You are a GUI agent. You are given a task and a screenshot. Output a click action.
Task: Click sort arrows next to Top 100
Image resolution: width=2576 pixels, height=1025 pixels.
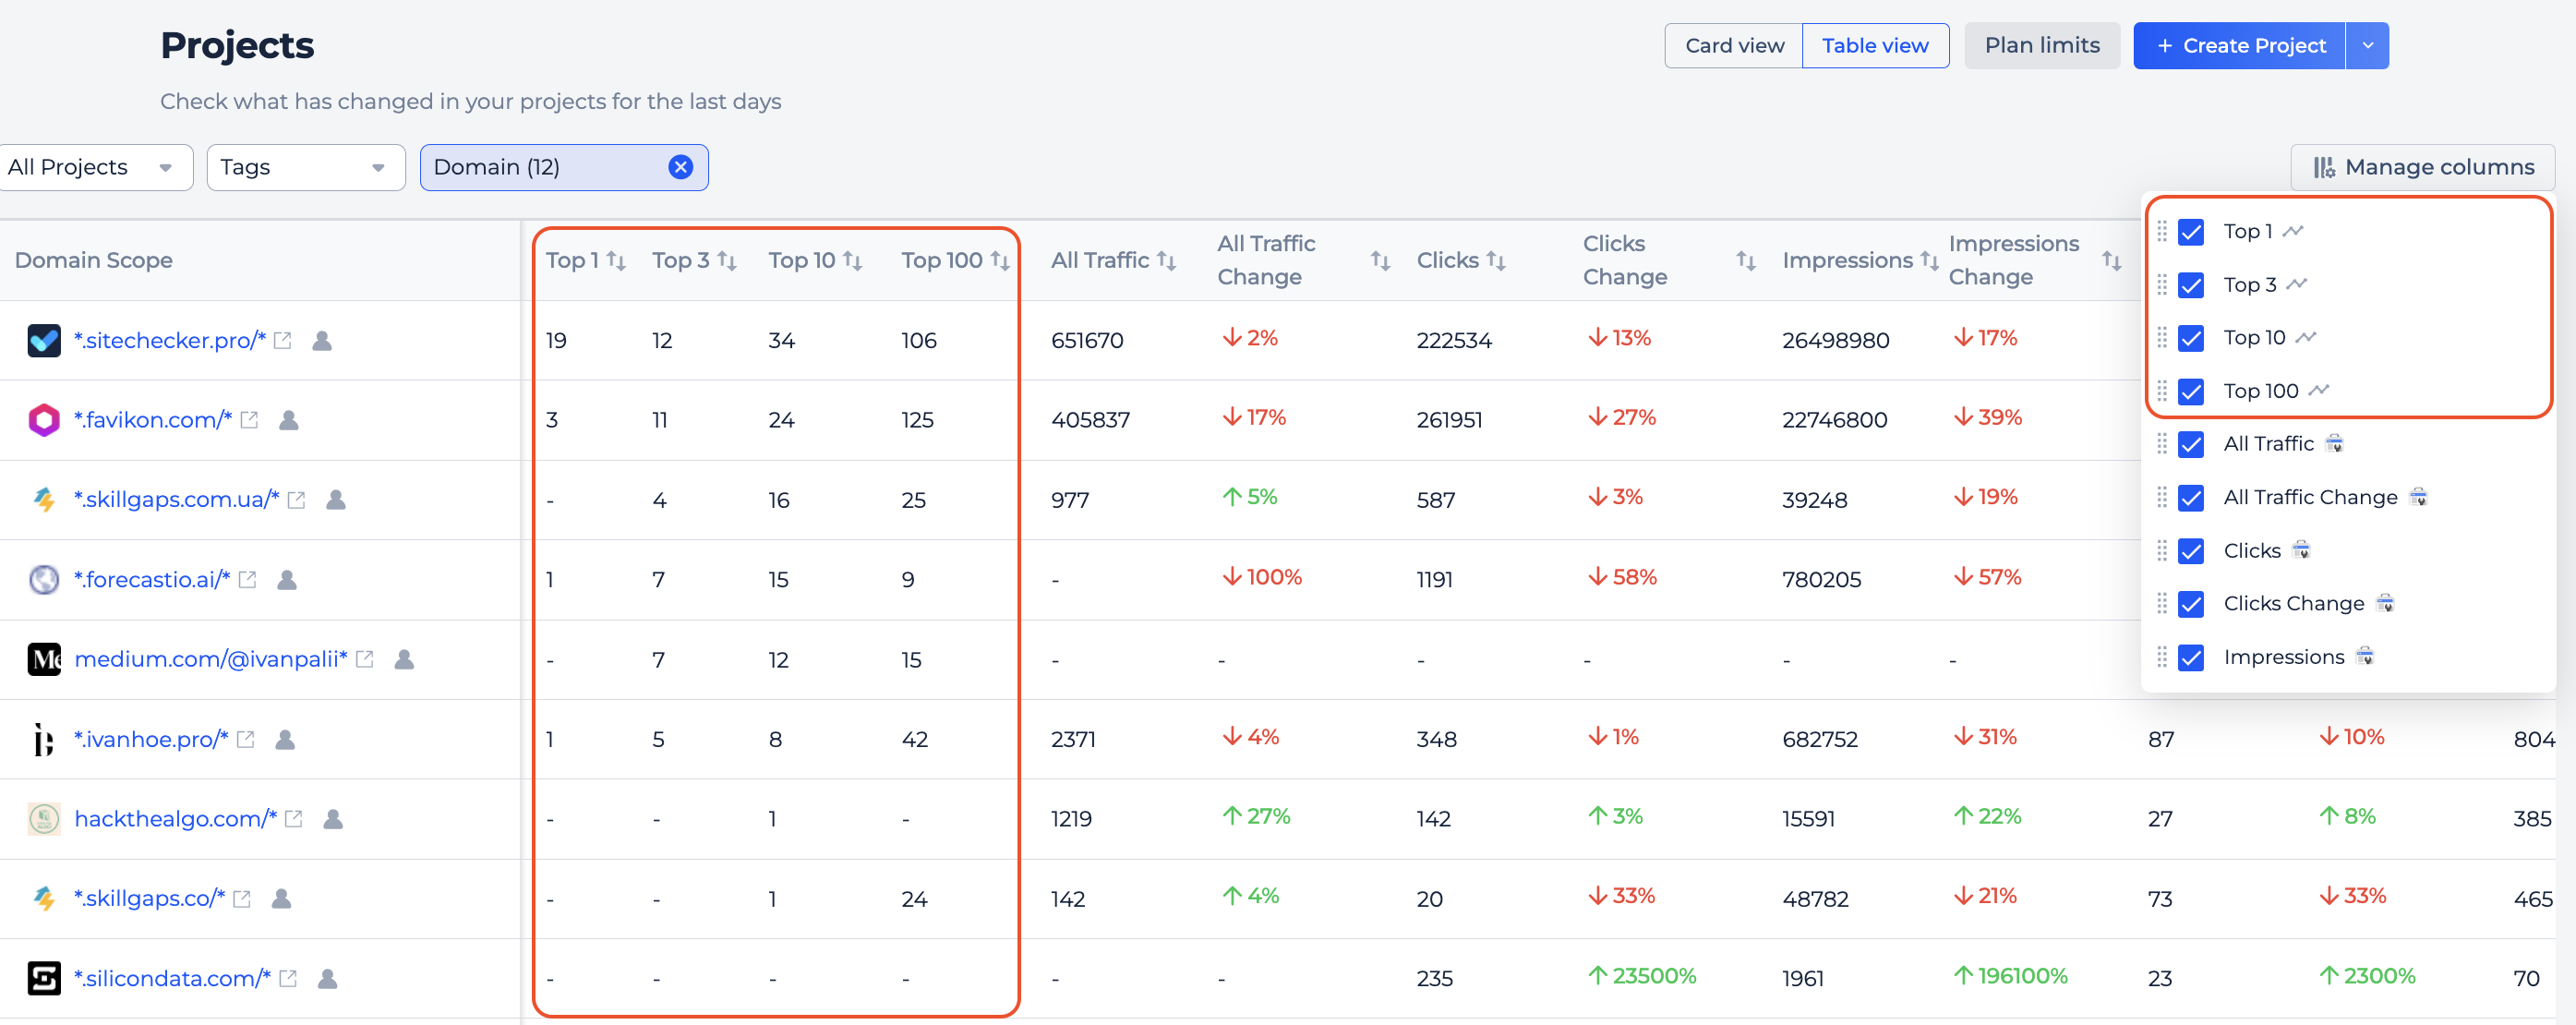pyautogui.click(x=999, y=261)
